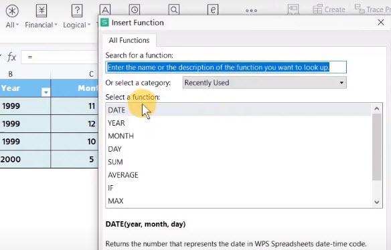Click the Month table header cell
The height and width of the screenshot is (250, 391).
74,88
